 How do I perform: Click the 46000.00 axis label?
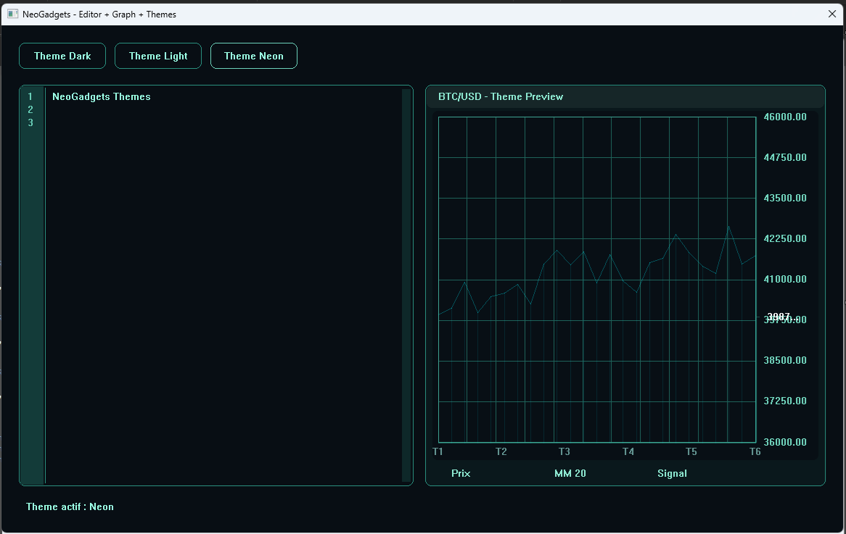point(785,117)
